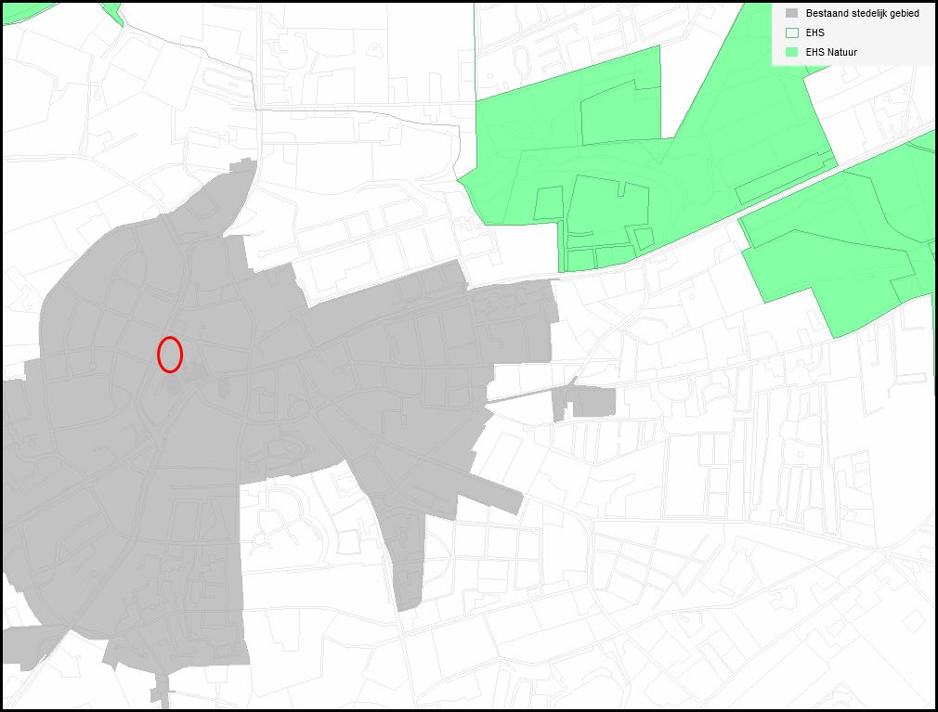Click inside the red ellipse marker
Screen dimensions: 938x712
pos(170,355)
